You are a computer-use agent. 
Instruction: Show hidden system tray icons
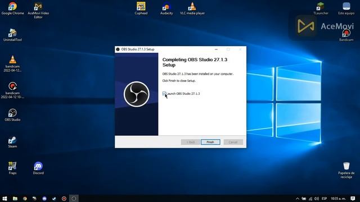point(298,199)
